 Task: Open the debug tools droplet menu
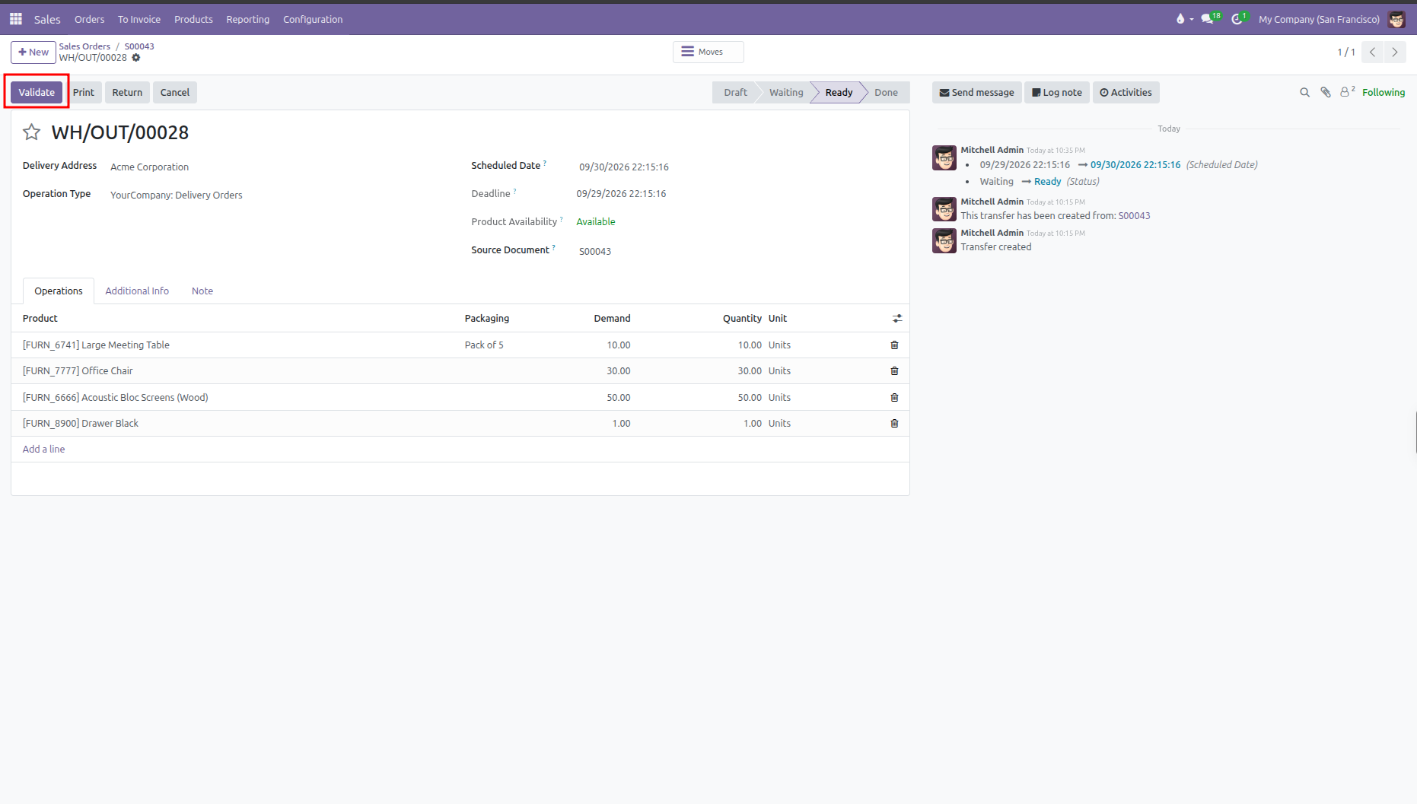pyautogui.click(x=1184, y=19)
